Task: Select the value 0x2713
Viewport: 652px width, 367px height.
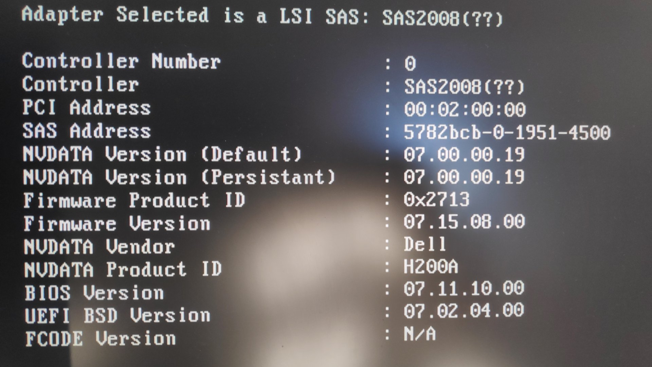Action: [x=437, y=199]
